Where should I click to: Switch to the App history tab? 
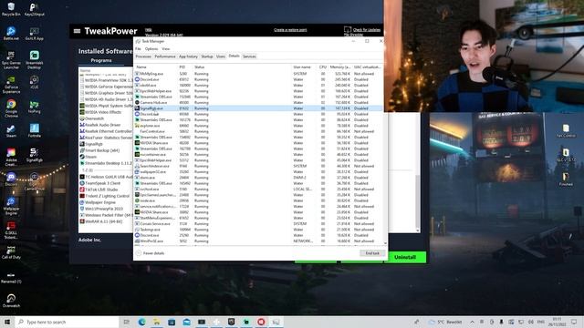point(189,56)
